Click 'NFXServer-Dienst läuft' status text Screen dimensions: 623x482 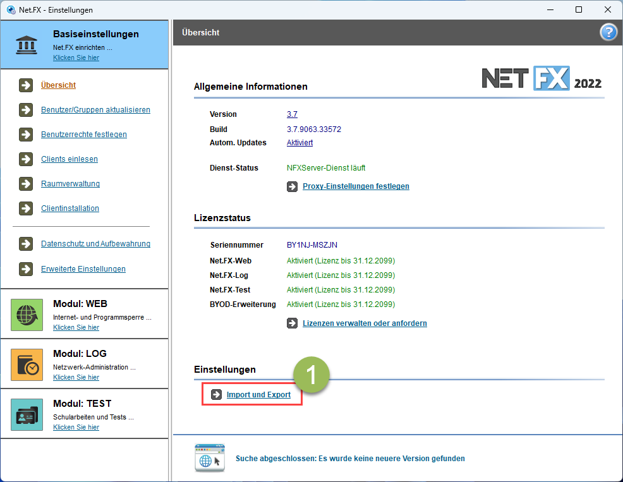326,168
